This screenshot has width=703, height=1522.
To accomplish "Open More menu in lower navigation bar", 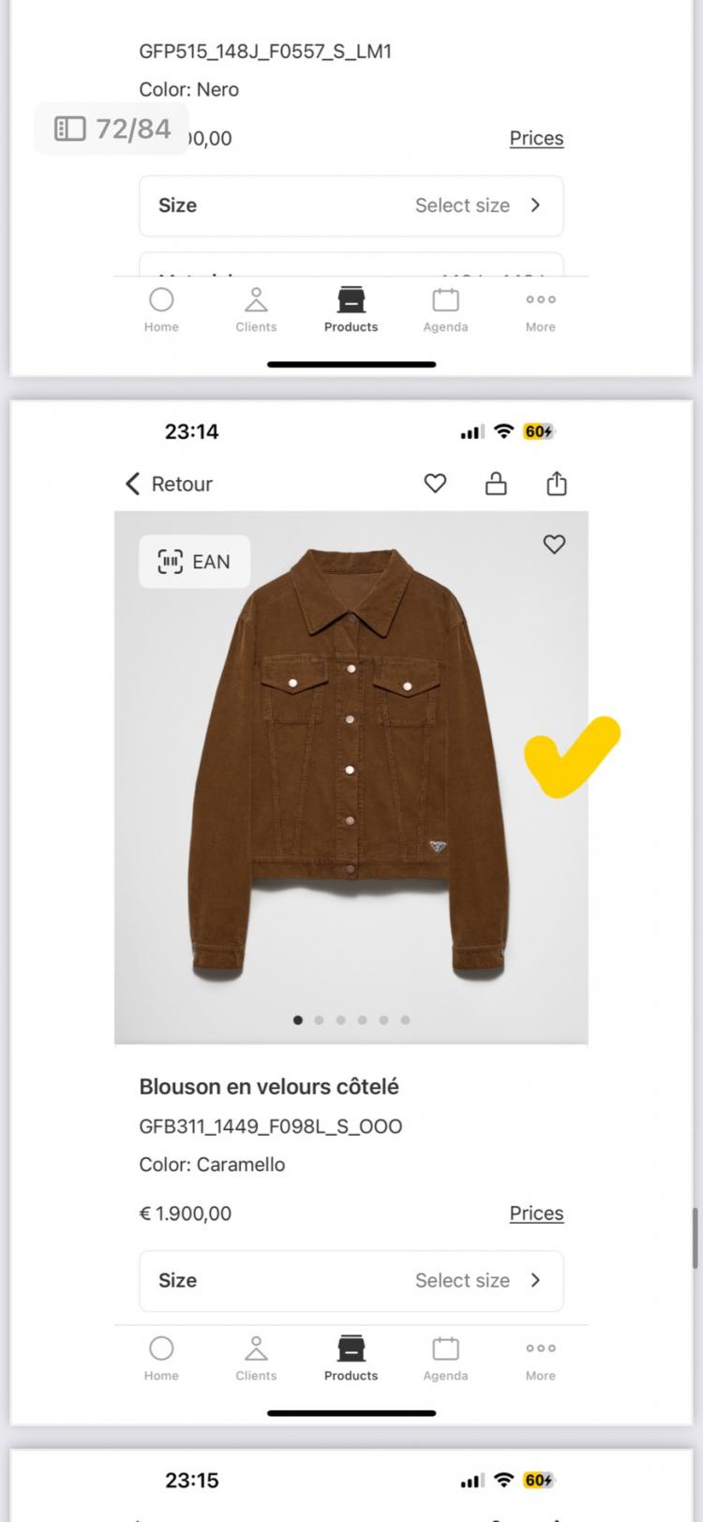I will [x=540, y=1357].
